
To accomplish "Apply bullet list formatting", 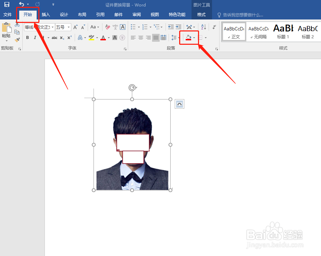I will pos(133,27).
